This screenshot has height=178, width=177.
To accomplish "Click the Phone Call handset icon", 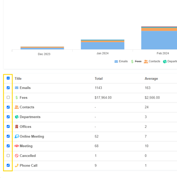I will (17, 165).
